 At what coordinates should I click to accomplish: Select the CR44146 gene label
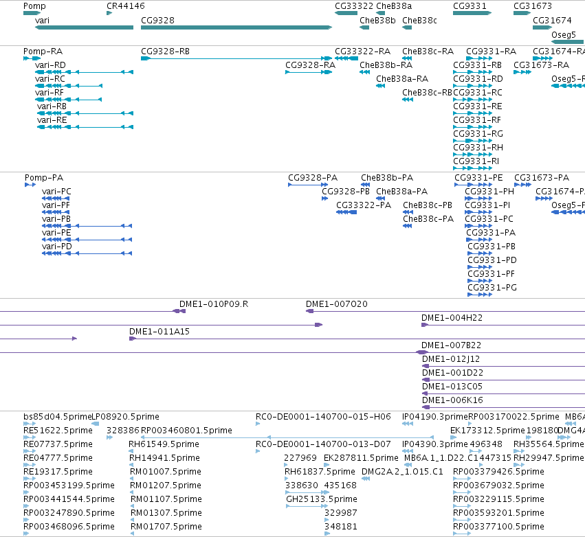(x=126, y=6)
